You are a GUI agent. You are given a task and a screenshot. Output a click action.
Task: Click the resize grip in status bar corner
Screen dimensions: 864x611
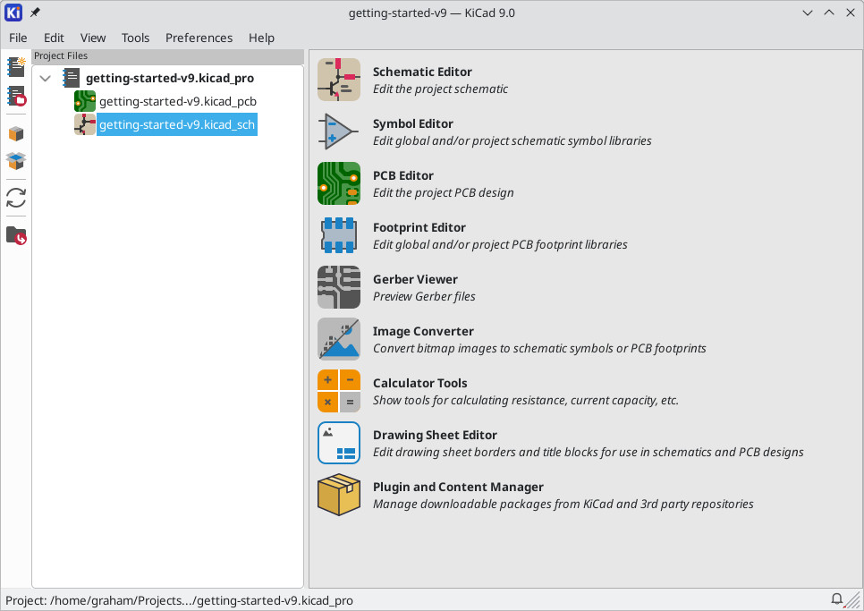pyautogui.click(x=853, y=599)
